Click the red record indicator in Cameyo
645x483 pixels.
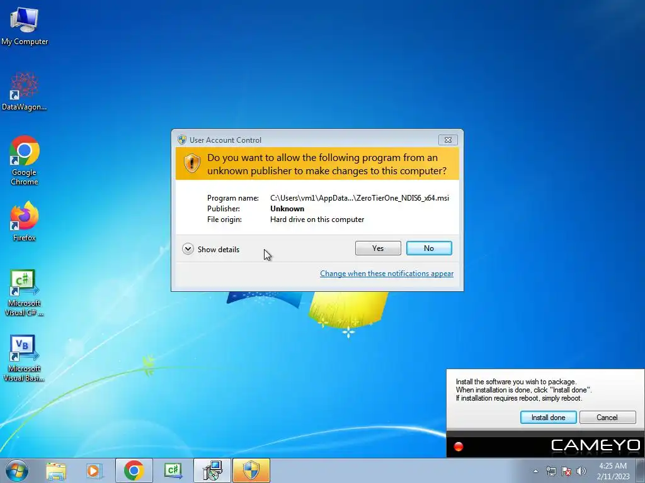(459, 447)
